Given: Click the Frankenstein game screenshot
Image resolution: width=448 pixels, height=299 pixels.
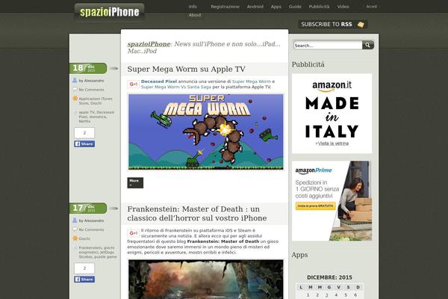Looking at the screenshot, I should point(206,280).
